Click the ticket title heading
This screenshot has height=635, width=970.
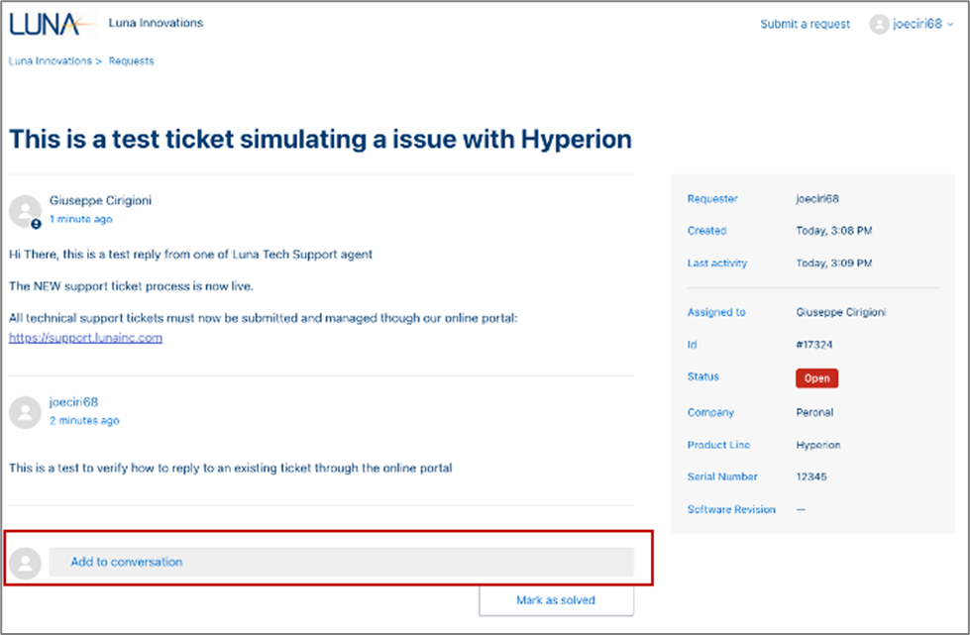tap(319, 139)
